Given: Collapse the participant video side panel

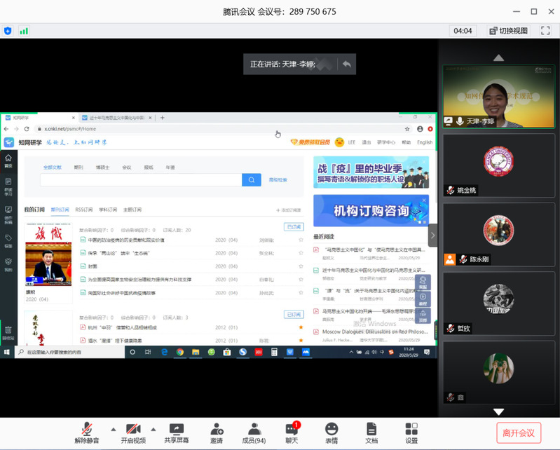Looking at the screenshot, I should tap(432, 236).
